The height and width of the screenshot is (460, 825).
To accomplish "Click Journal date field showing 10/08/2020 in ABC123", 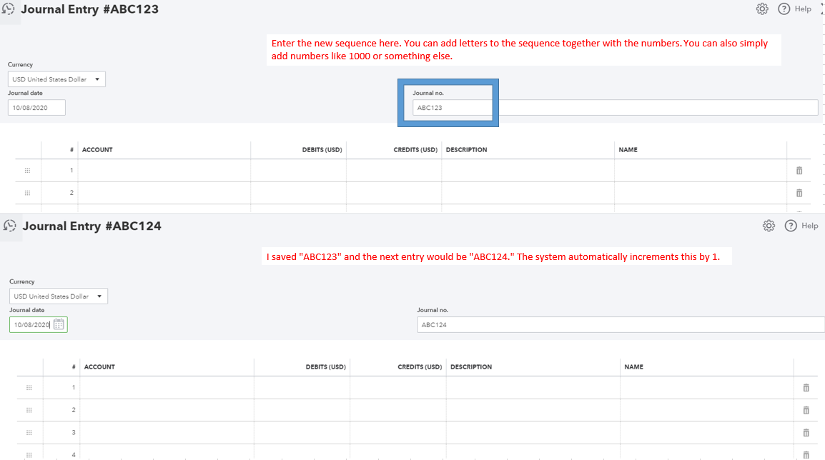I will (x=37, y=108).
